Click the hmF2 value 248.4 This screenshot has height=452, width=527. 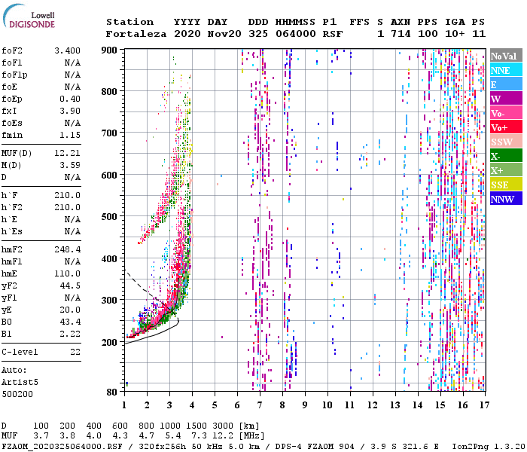pos(68,249)
